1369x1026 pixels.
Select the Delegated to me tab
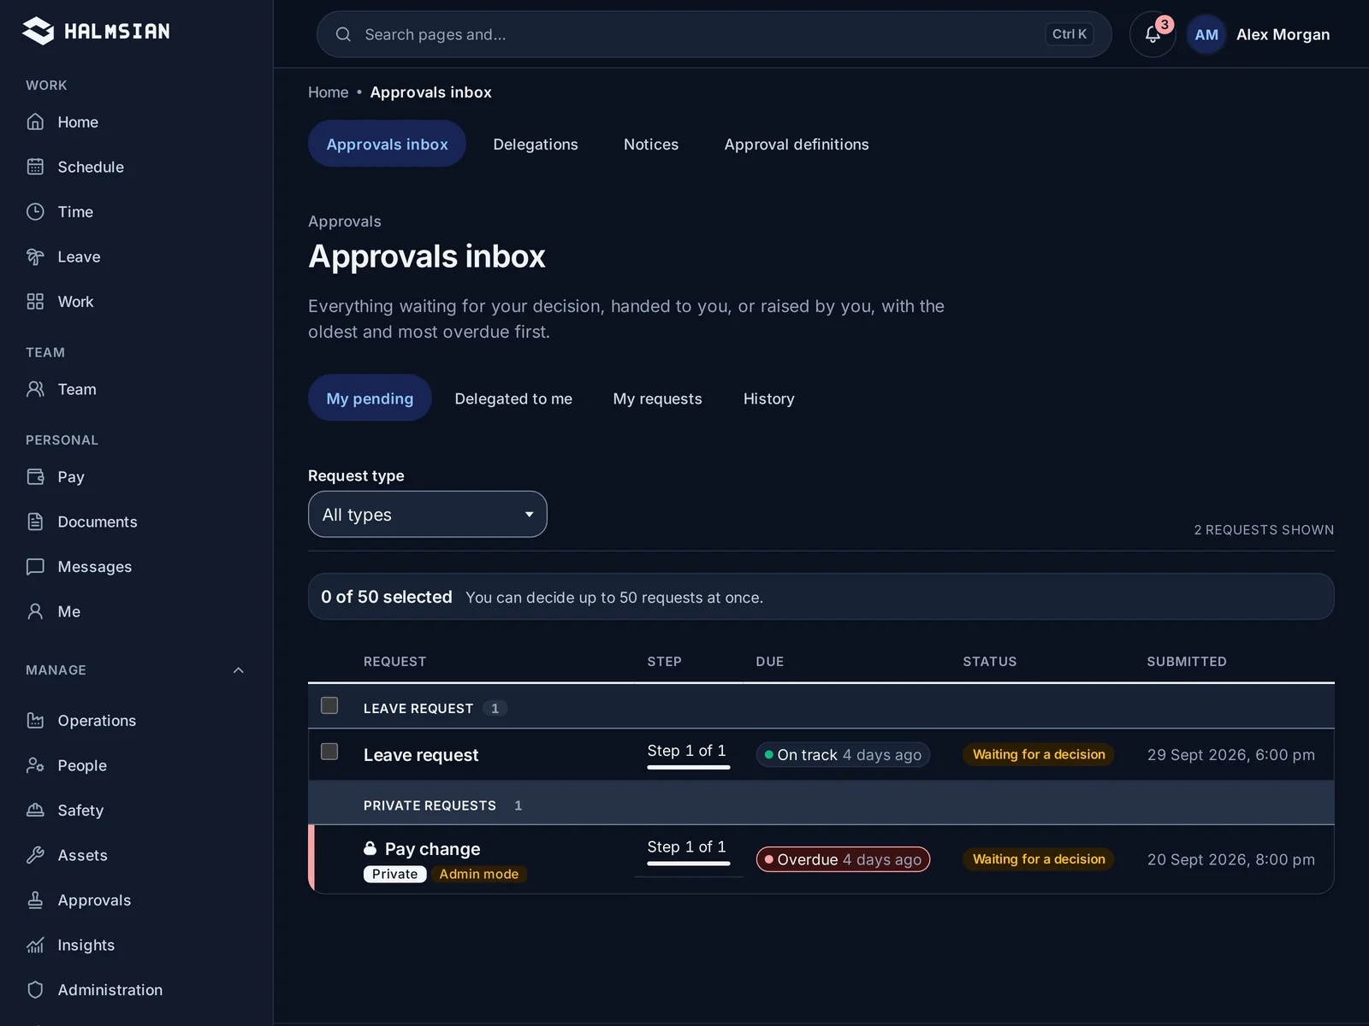513,398
